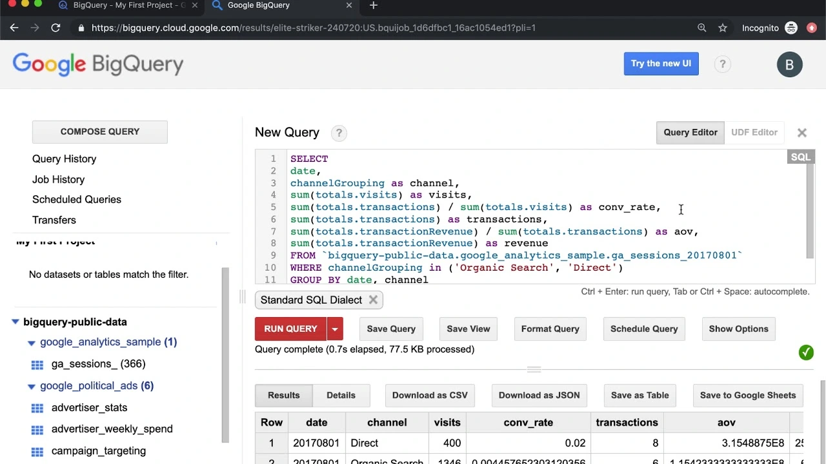Open the red browser menu icon
The width and height of the screenshot is (826, 464).
(812, 28)
